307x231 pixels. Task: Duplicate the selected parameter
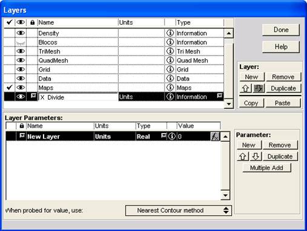click(x=280, y=157)
